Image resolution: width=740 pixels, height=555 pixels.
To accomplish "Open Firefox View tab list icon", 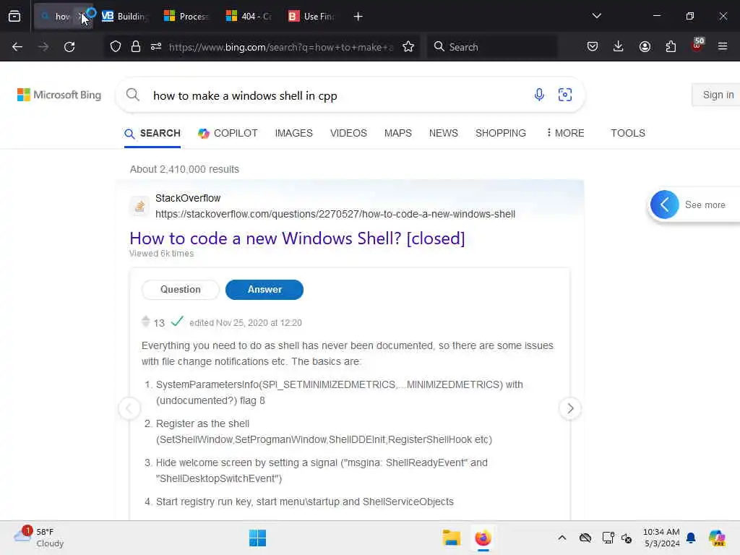I will [14, 17].
